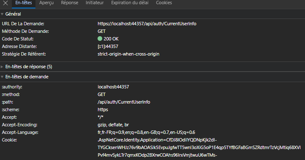Select the :authority value localhost:44357
Viewport: 305px width, 160px height.
click(x=113, y=87)
